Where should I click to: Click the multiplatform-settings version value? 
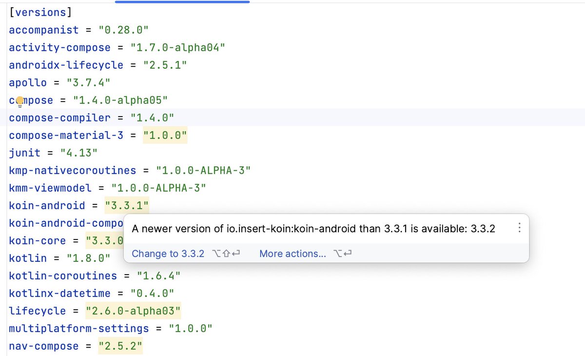[191, 328]
